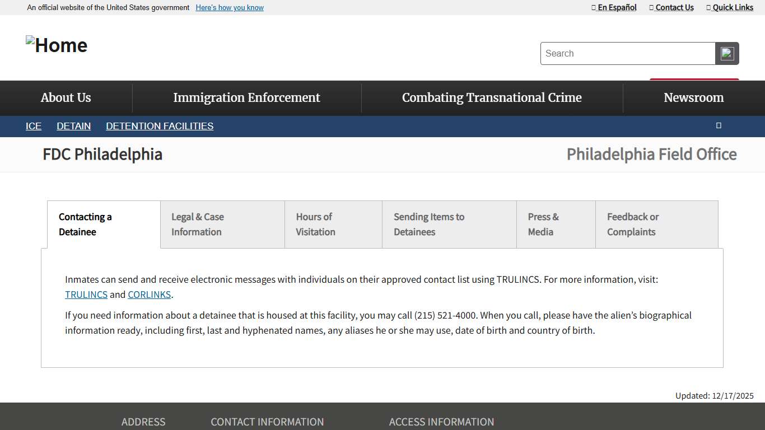Viewport: 765px width, 430px height.
Task: Open the About Us menu
Action: pos(66,98)
